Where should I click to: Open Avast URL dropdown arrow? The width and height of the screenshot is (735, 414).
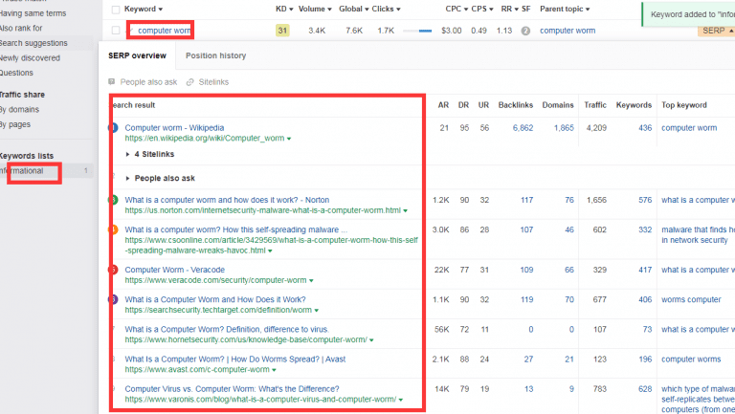(x=275, y=370)
